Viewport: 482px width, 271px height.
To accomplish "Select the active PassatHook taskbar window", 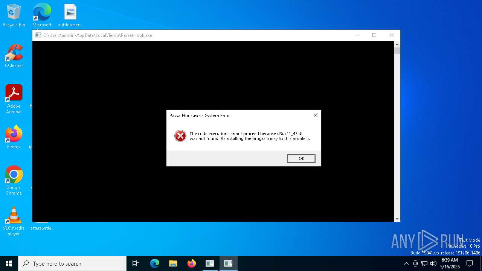I will (x=228, y=263).
